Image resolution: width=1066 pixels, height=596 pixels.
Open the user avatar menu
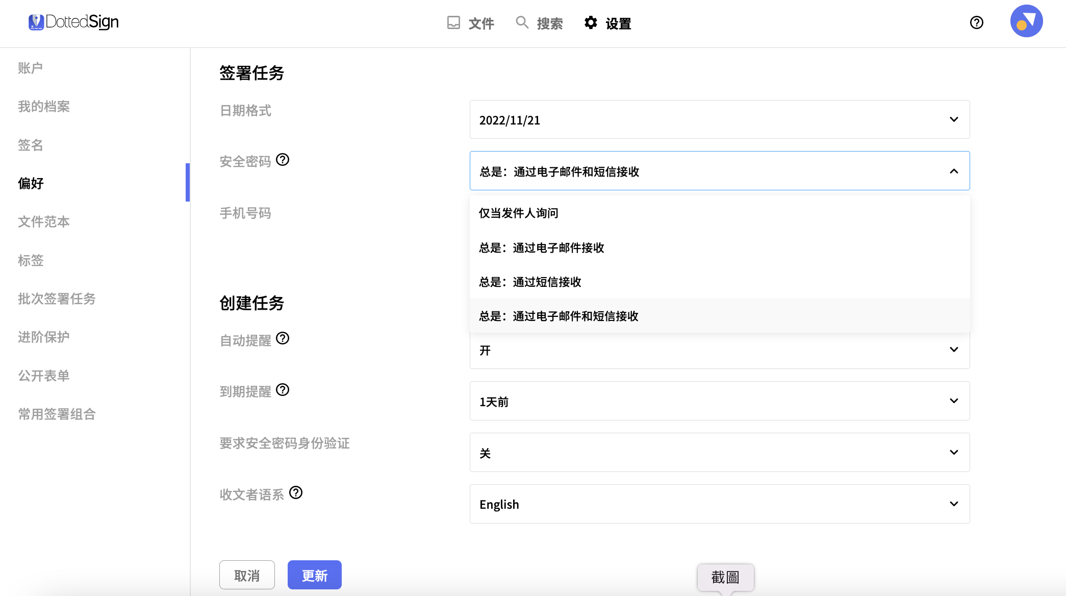click(1026, 21)
